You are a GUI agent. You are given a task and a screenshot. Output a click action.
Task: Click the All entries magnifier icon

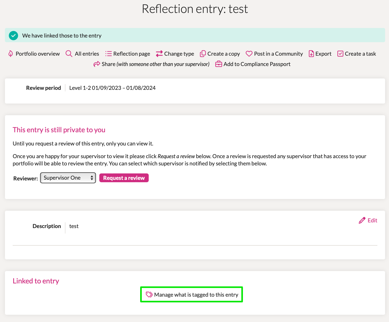[69, 54]
